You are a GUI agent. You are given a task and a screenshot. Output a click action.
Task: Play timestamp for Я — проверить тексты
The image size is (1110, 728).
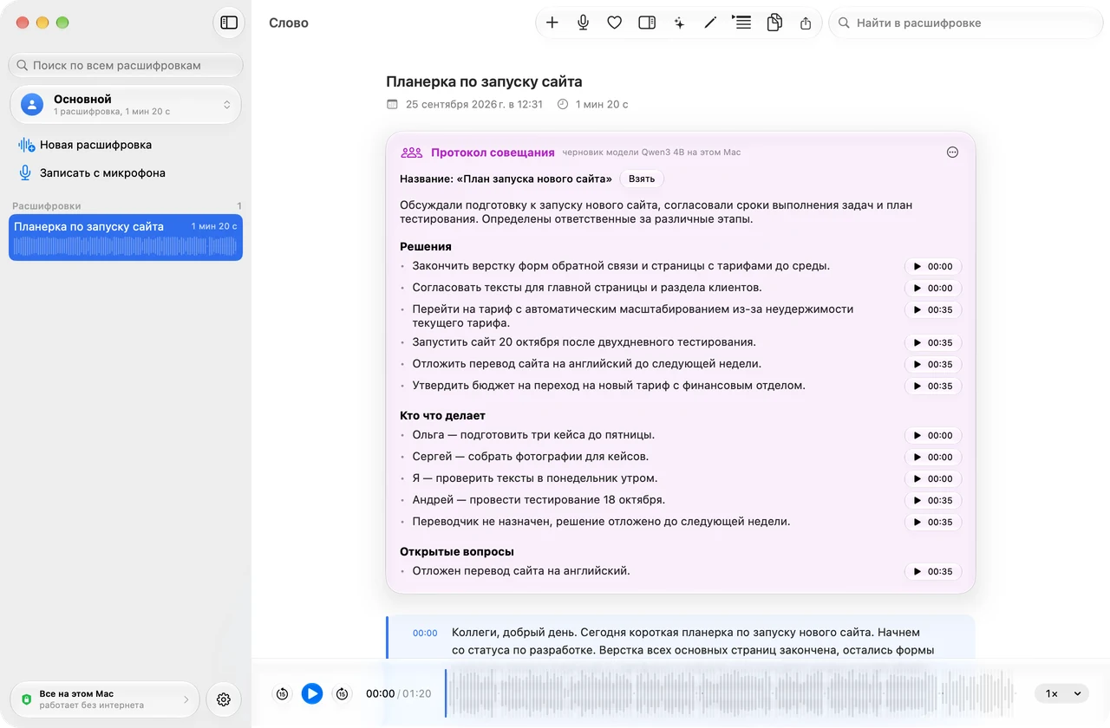click(933, 478)
